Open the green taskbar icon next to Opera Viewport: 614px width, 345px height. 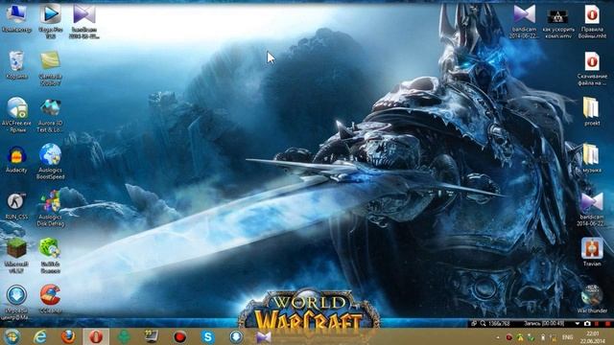click(124, 336)
